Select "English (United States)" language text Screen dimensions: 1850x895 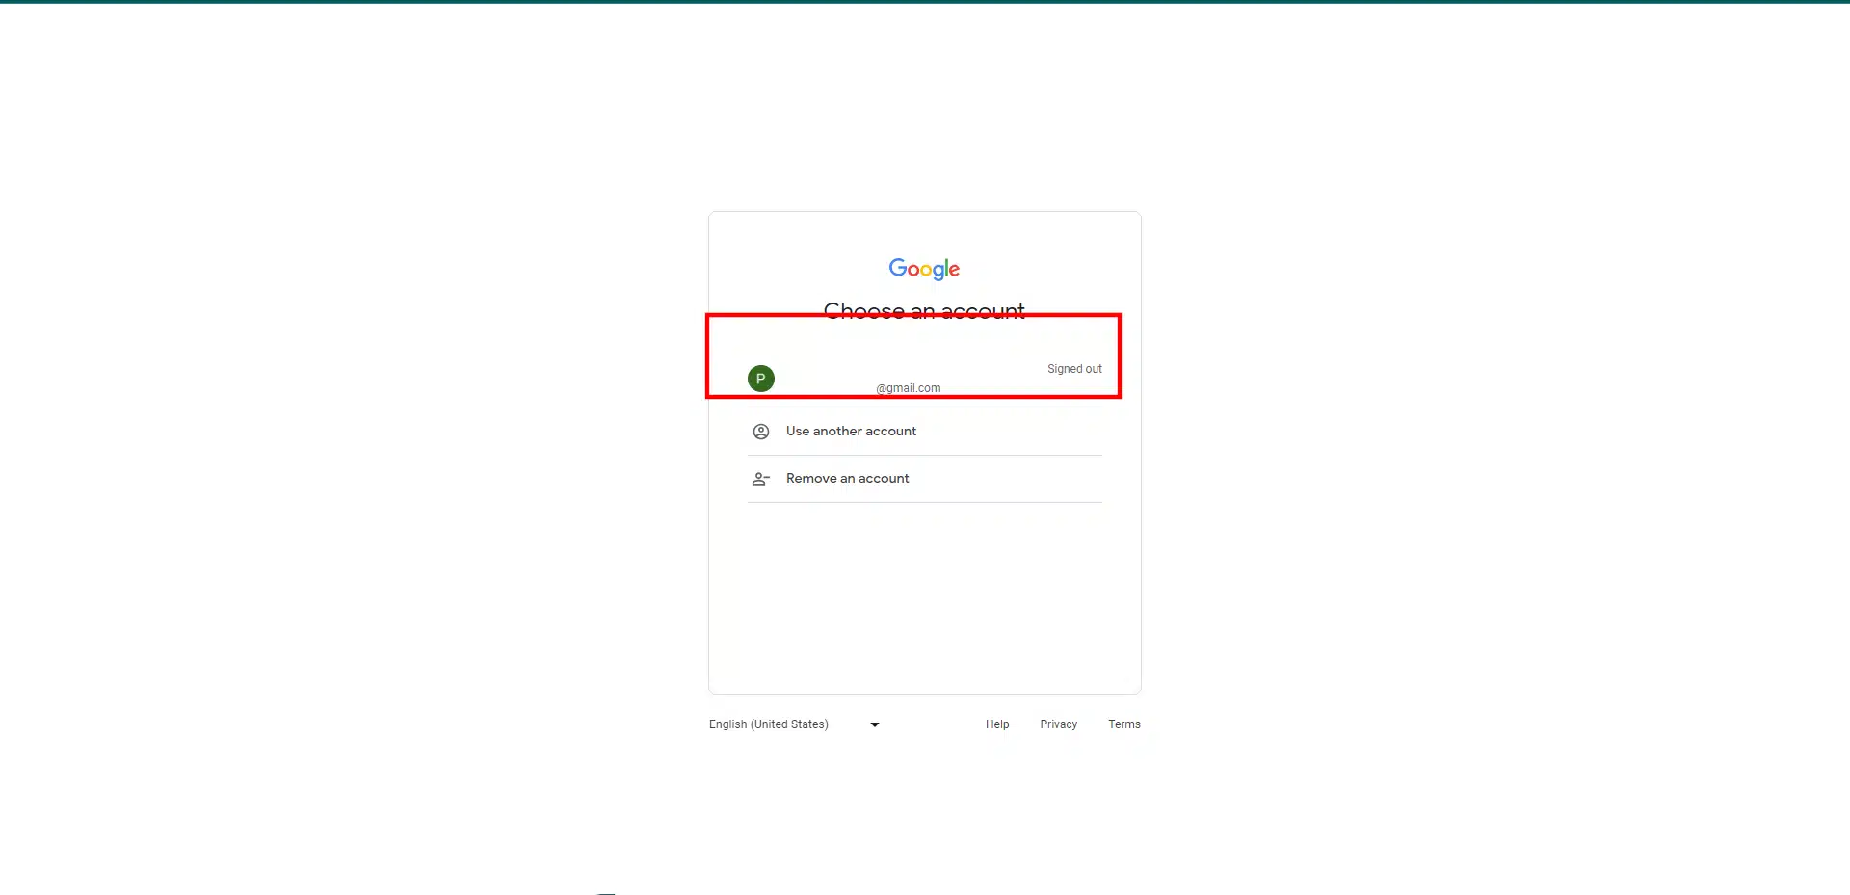click(768, 724)
